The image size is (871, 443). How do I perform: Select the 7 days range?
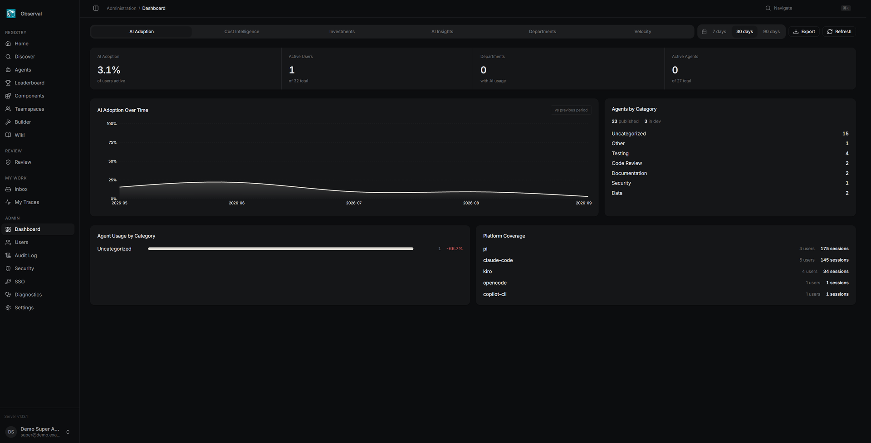pos(719,32)
